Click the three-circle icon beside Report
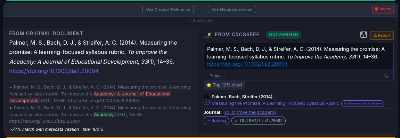The image size is (400, 138). point(364,35)
